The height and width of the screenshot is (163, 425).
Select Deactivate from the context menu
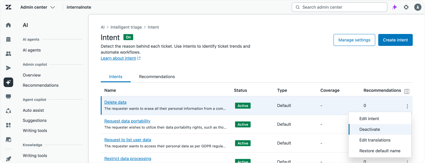click(370, 129)
